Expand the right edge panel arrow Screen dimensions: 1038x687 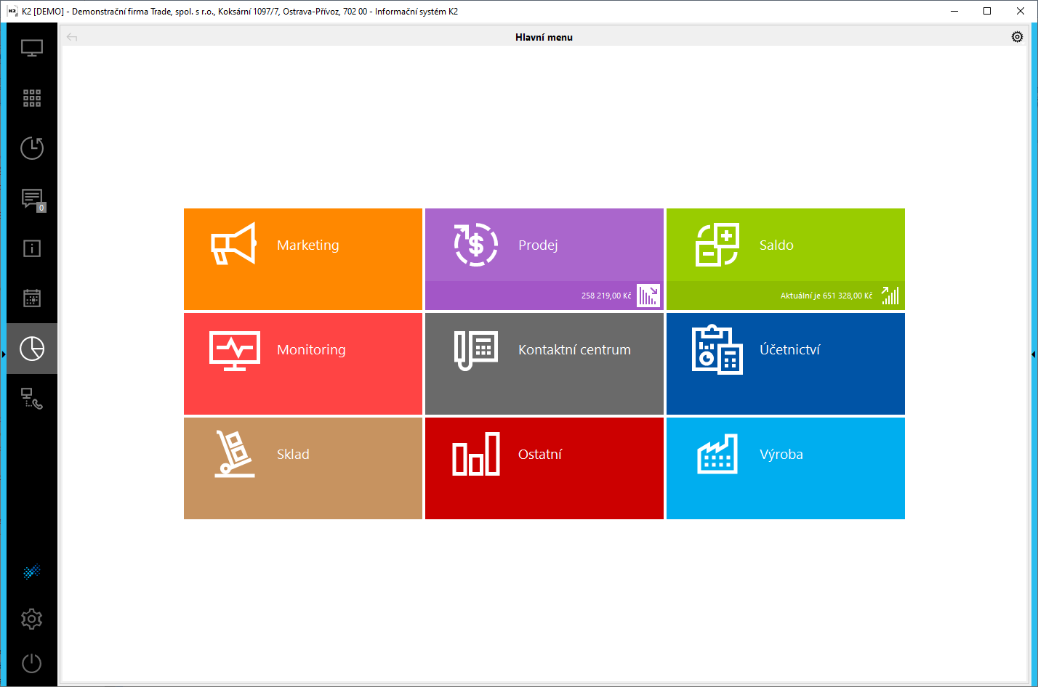tap(1034, 354)
